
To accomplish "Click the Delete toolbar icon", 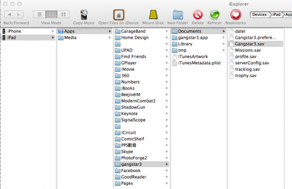I will coord(198,15).
